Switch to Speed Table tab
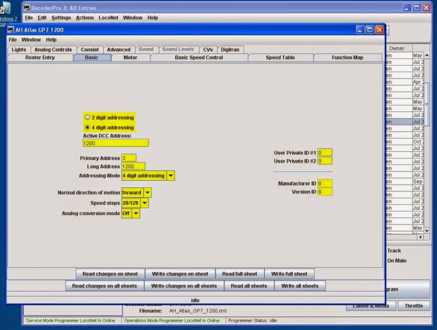437x330 pixels. [x=280, y=58]
